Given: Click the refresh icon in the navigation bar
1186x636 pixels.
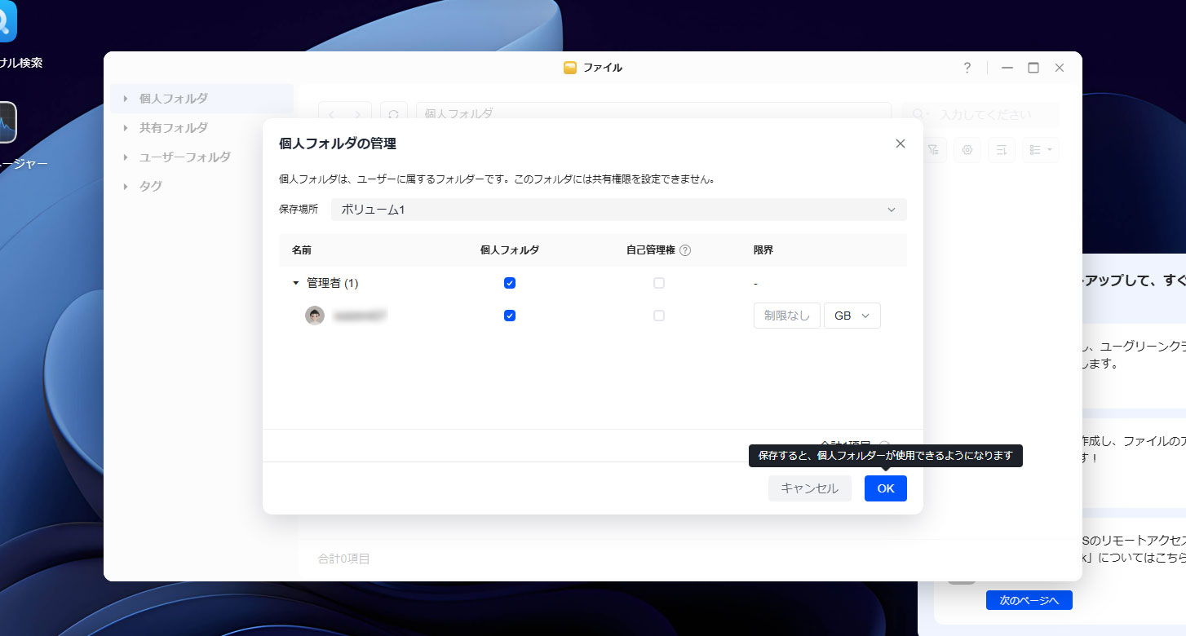Looking at the screenshot, I should click(394, 114).
